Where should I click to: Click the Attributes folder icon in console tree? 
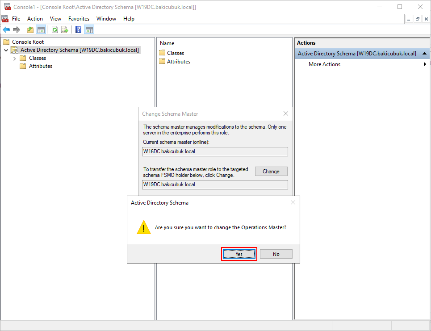(23, 66)
